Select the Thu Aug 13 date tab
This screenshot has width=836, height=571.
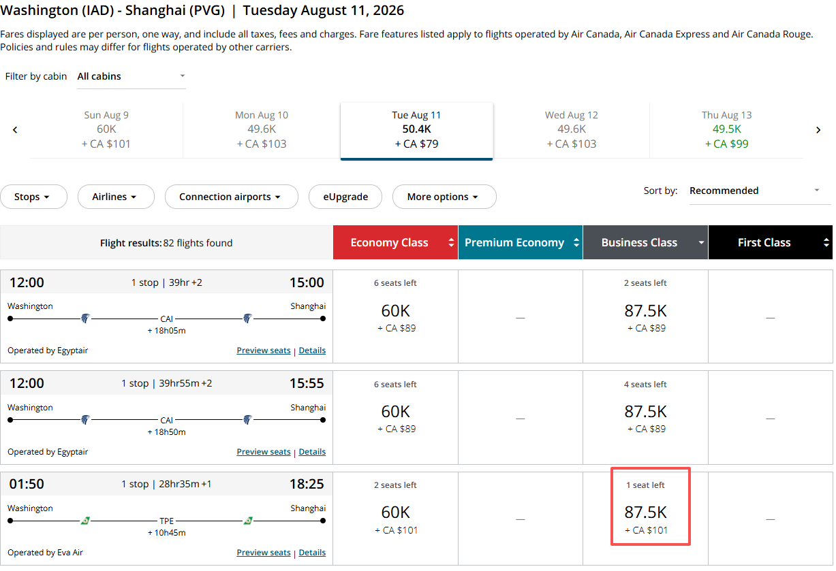coord(726,129)
